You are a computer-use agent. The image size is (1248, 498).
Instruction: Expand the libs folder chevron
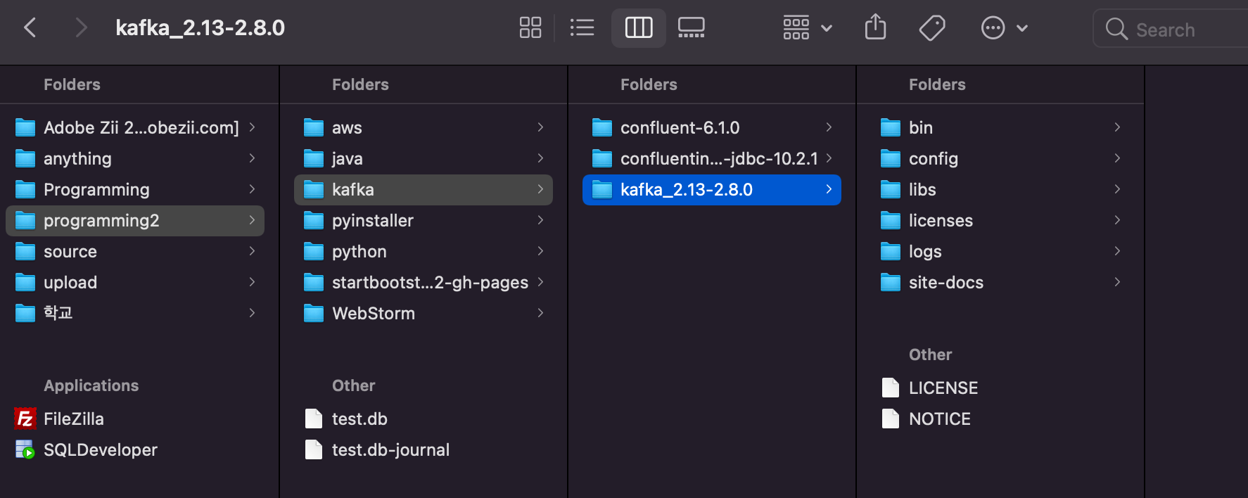pyautogui.click(x=1117, y=189)
